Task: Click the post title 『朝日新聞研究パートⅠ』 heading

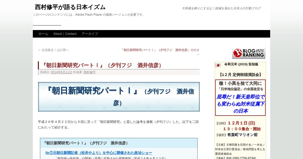Action: [102, 65]
